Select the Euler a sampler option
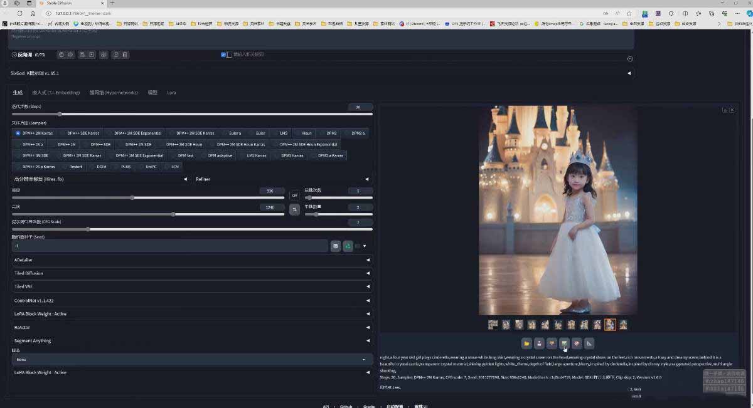Screen dimensions: 753x408 pos(235,133)
